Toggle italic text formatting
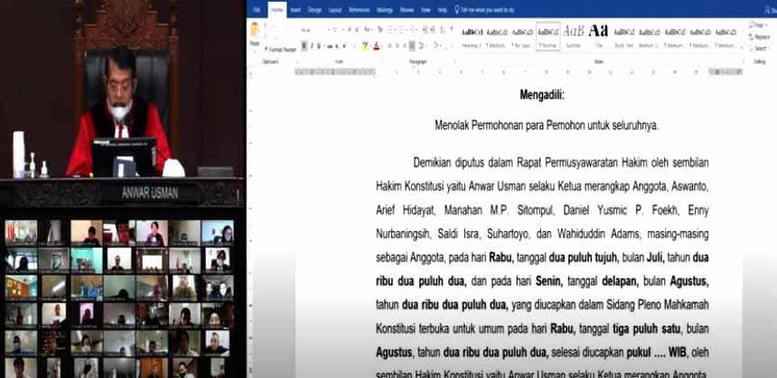Image resolution: width=777 pixels, height=378 pixels. [x=313, y=46]
